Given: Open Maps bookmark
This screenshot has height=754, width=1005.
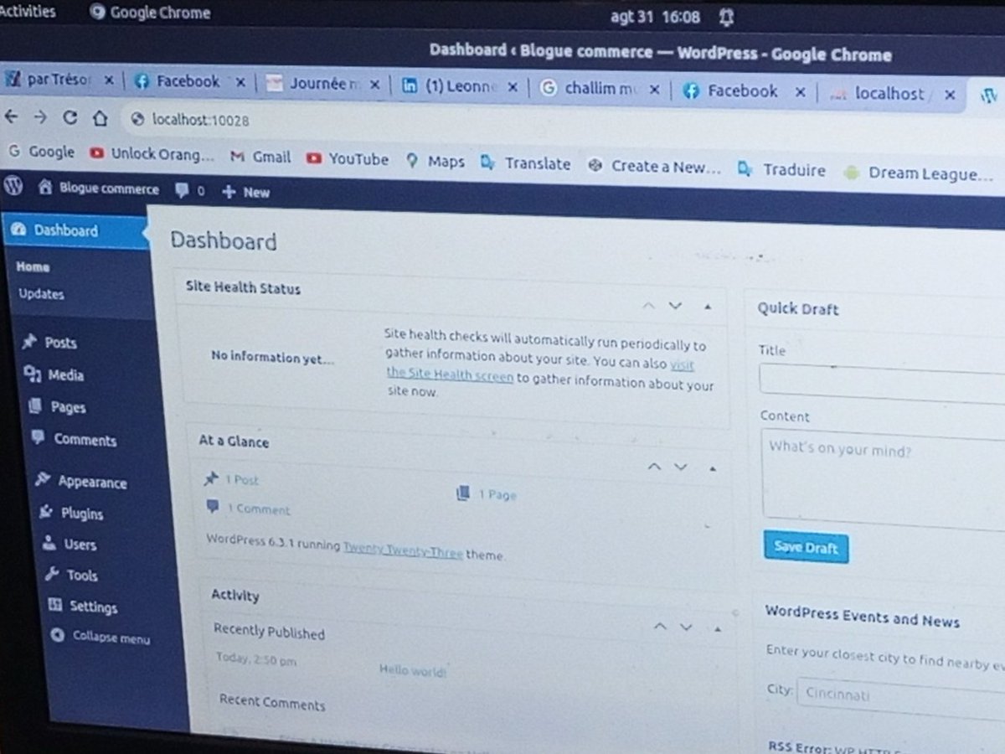Looking at the screenshot, I should coord(435,161).
